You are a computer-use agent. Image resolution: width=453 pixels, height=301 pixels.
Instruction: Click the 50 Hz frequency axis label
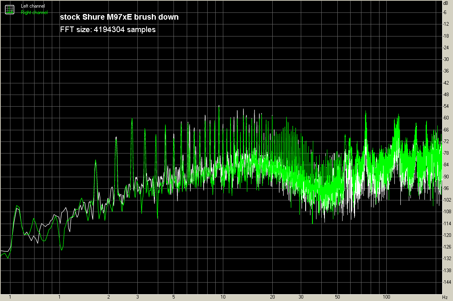coord(337,297)
